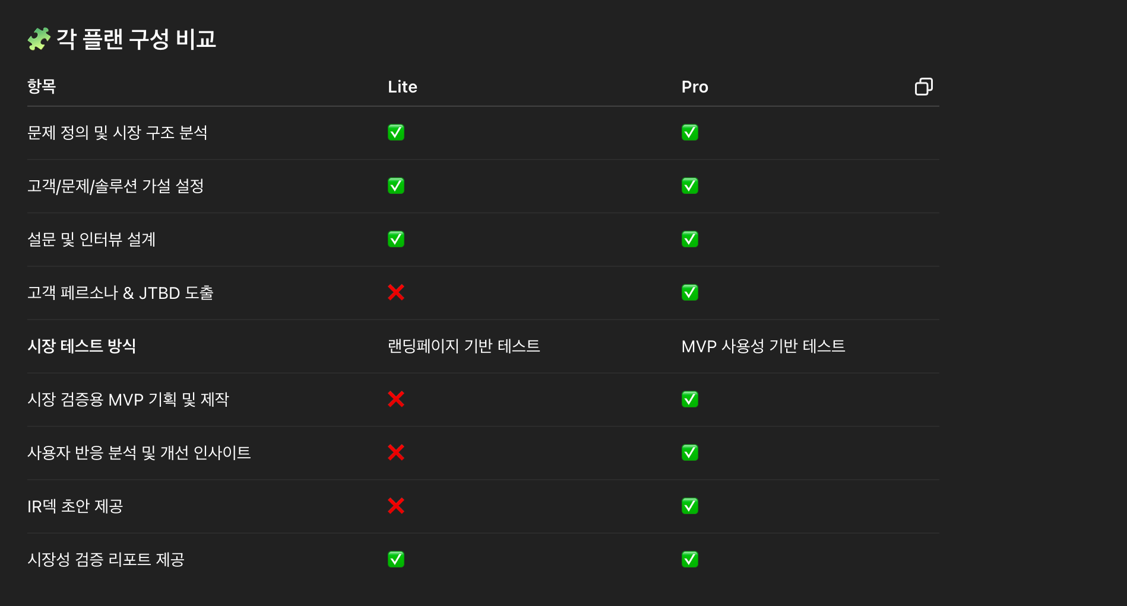Select the Lite column header
Image resolution: width=1127 pixels, height=606 pixels.
tap(403, 87)
